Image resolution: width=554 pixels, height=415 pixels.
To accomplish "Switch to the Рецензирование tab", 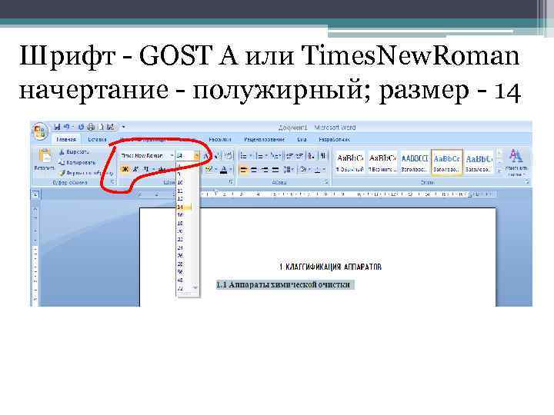I will click(264, 139).
